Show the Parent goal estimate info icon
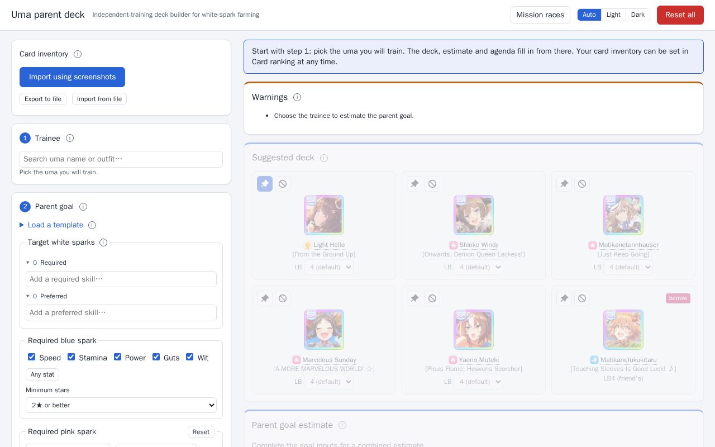The height and width of the screenshot is (447, 715). click(x=342, y=425)
